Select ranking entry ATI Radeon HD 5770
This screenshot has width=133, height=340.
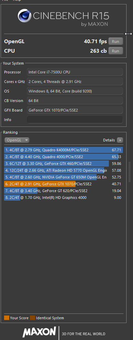[64, 170]
